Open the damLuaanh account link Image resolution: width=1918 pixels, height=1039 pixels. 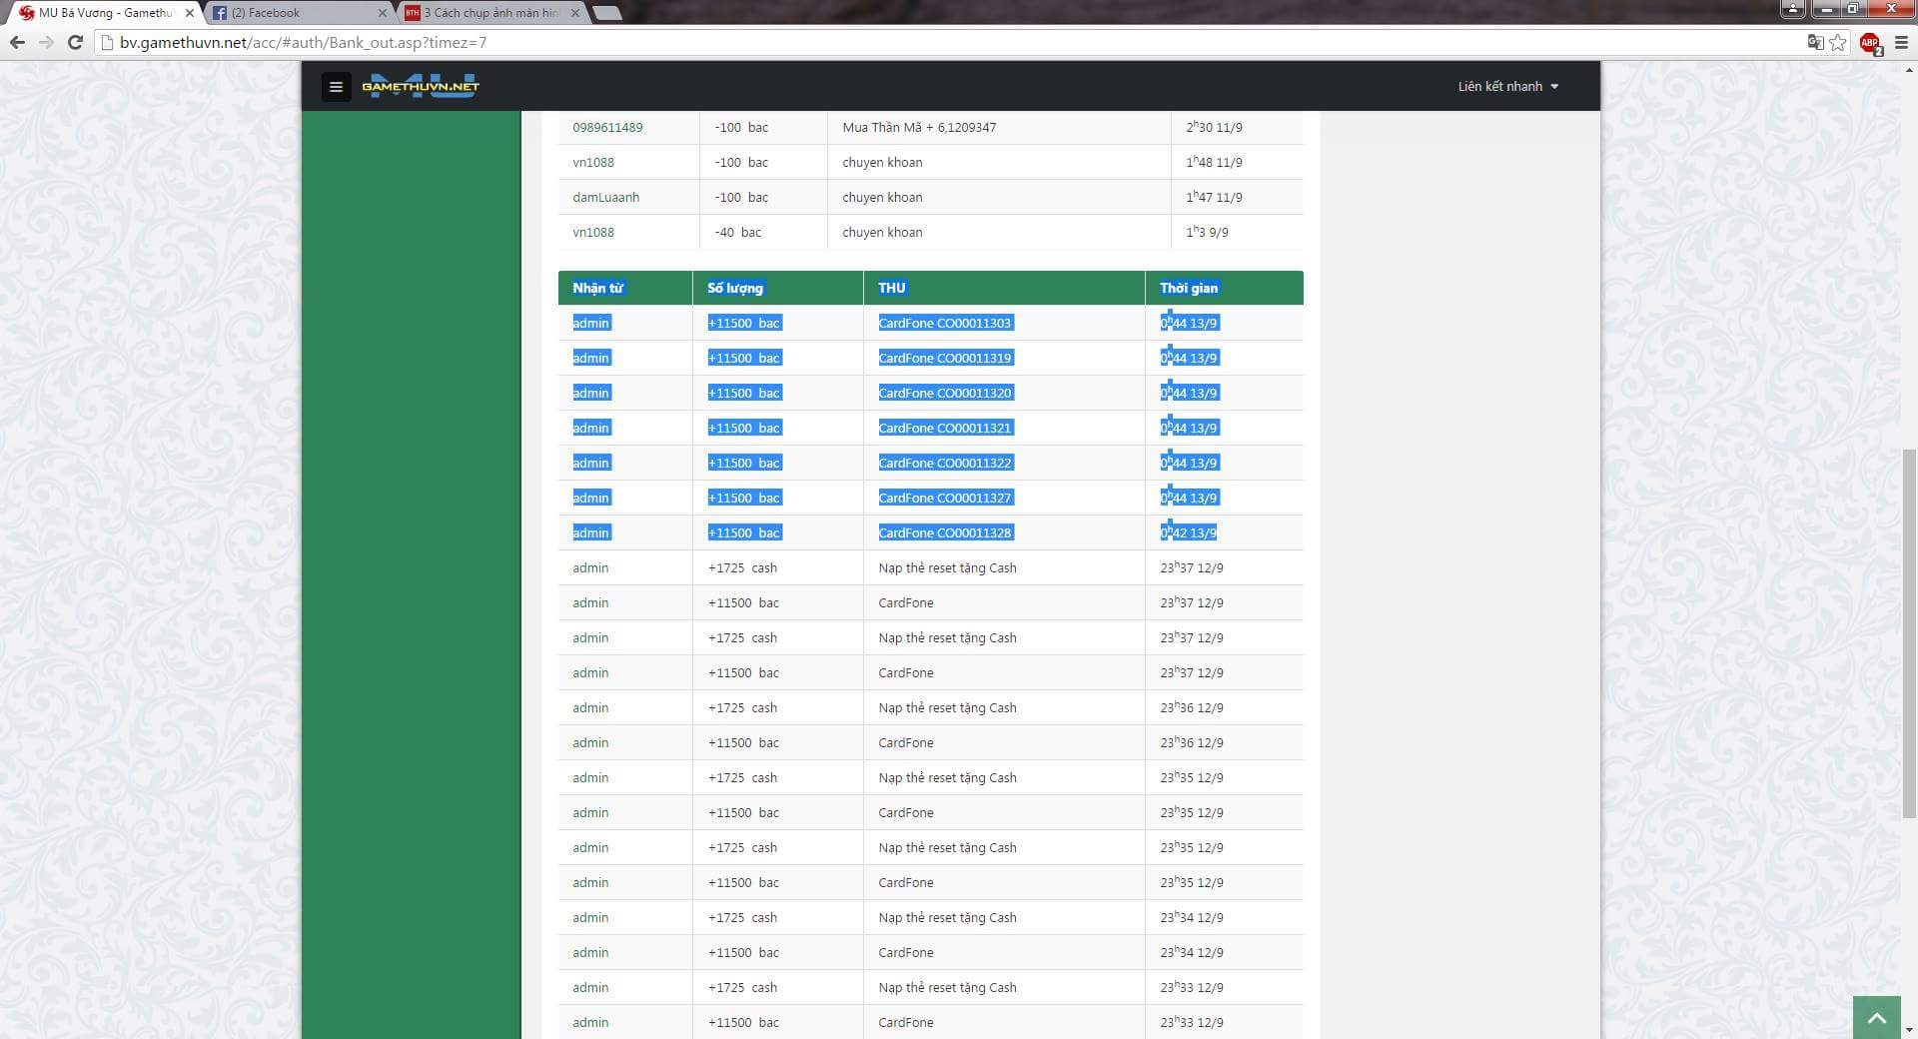[605, 197]
